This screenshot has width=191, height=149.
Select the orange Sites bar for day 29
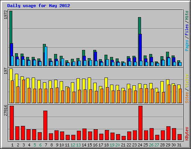169,94
